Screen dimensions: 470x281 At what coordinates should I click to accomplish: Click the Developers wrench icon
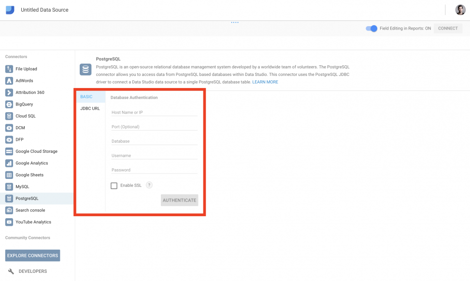tap(11, 271)
